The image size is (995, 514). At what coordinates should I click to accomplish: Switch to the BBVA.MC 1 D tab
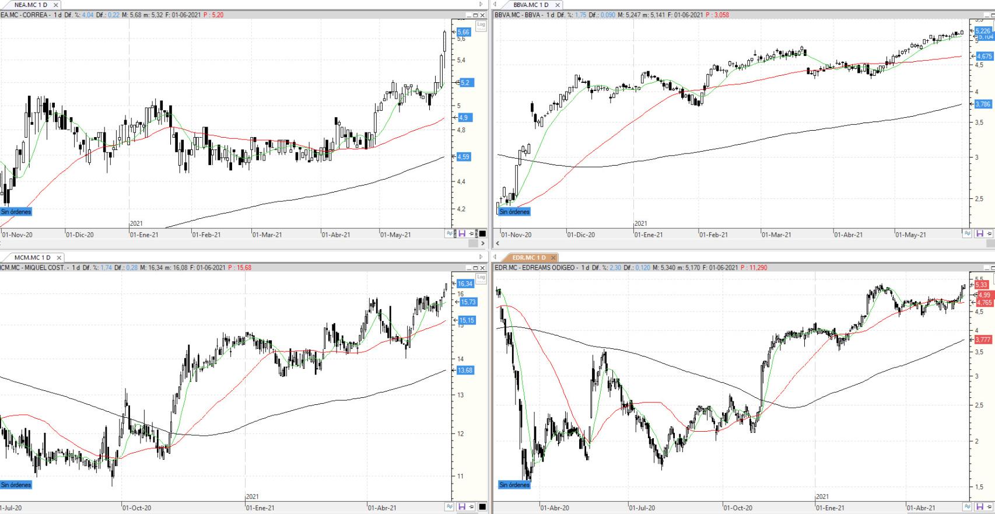point(530,5)
